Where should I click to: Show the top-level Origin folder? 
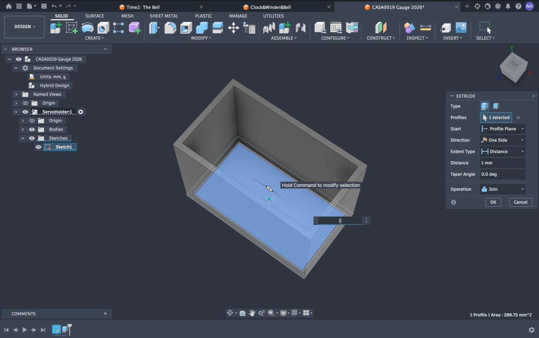(25, 103)
